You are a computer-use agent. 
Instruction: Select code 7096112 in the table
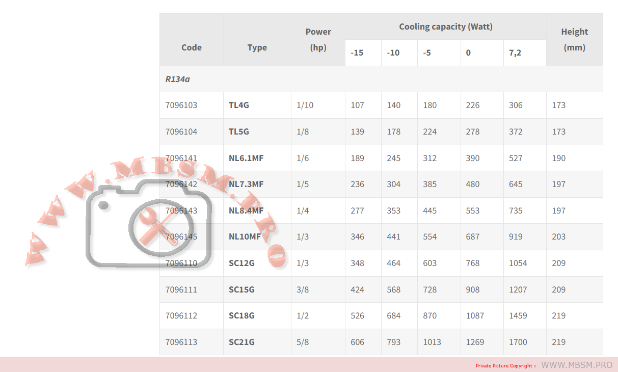click(181, 315)
